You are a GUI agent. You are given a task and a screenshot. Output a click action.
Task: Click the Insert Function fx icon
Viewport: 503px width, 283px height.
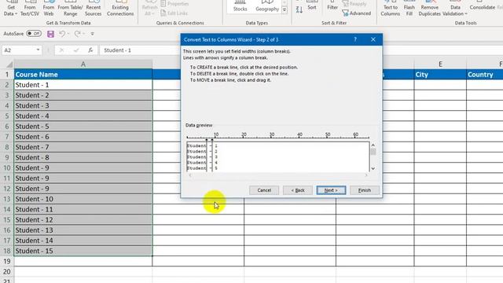(90, 50)
